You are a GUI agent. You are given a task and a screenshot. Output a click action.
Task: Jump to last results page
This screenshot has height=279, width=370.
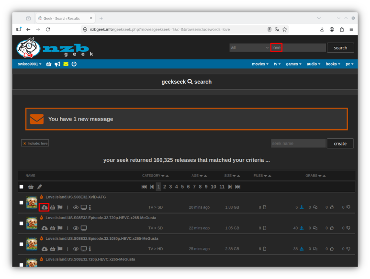tap(238, 187)
